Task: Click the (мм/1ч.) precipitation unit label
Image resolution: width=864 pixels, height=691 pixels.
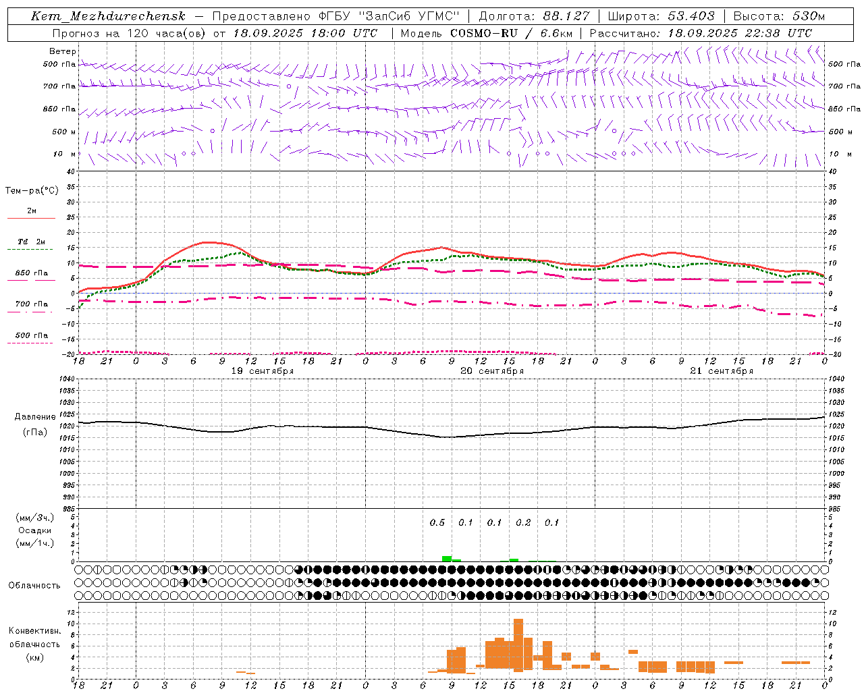Action: click(35, 543)
